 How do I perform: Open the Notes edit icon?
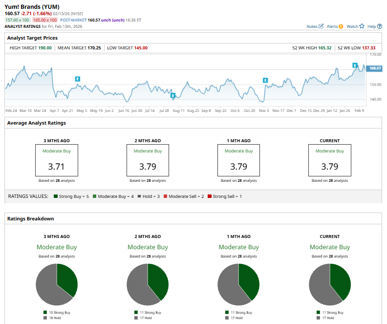pyautogui.click(x=321, y=26)
